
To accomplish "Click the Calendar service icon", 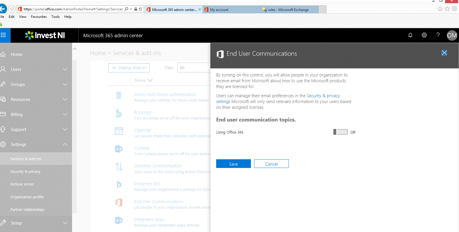I will click(119, 131).
